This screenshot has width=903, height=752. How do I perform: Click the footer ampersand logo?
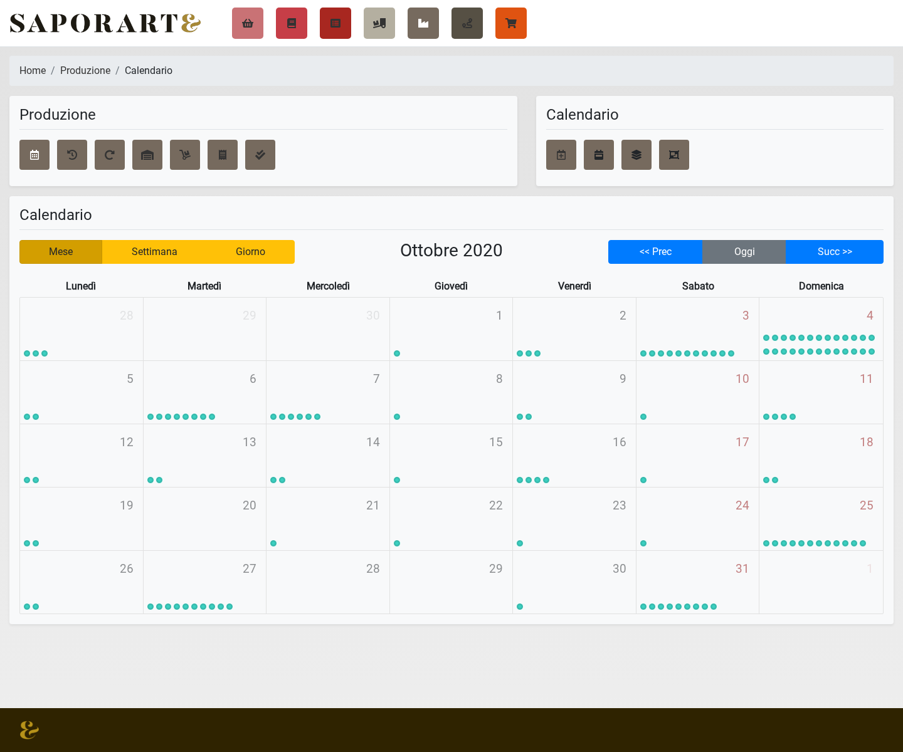coord(29,730)
